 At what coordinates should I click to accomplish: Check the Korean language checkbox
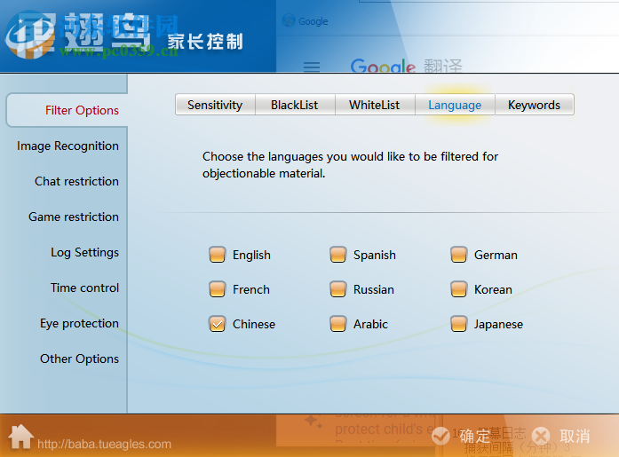(459, 289)
